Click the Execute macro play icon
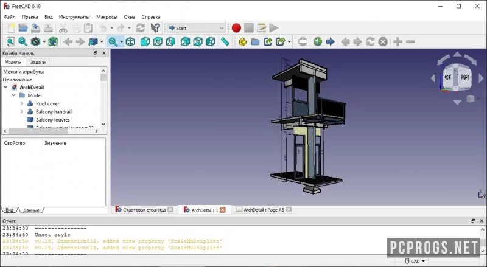This screenshot has width=487, height=267. tap(273, 28)
